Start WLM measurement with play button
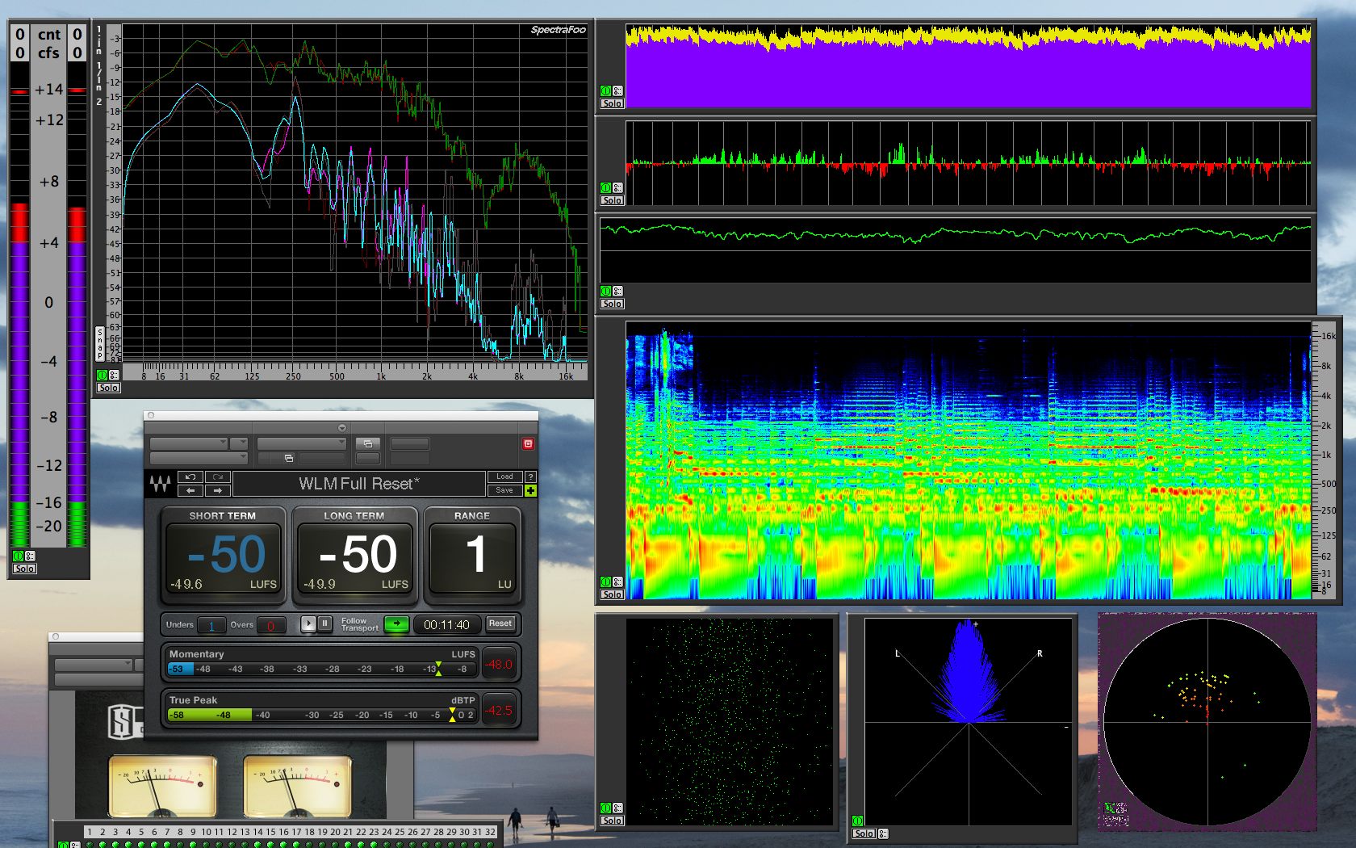1356x848 pixels. pyautogui.click(x=308, y=623)
